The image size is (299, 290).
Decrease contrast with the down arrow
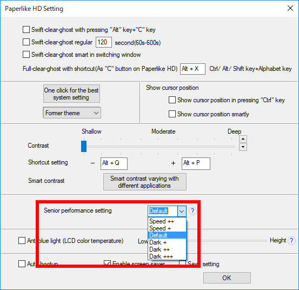[x=243, y=147]
